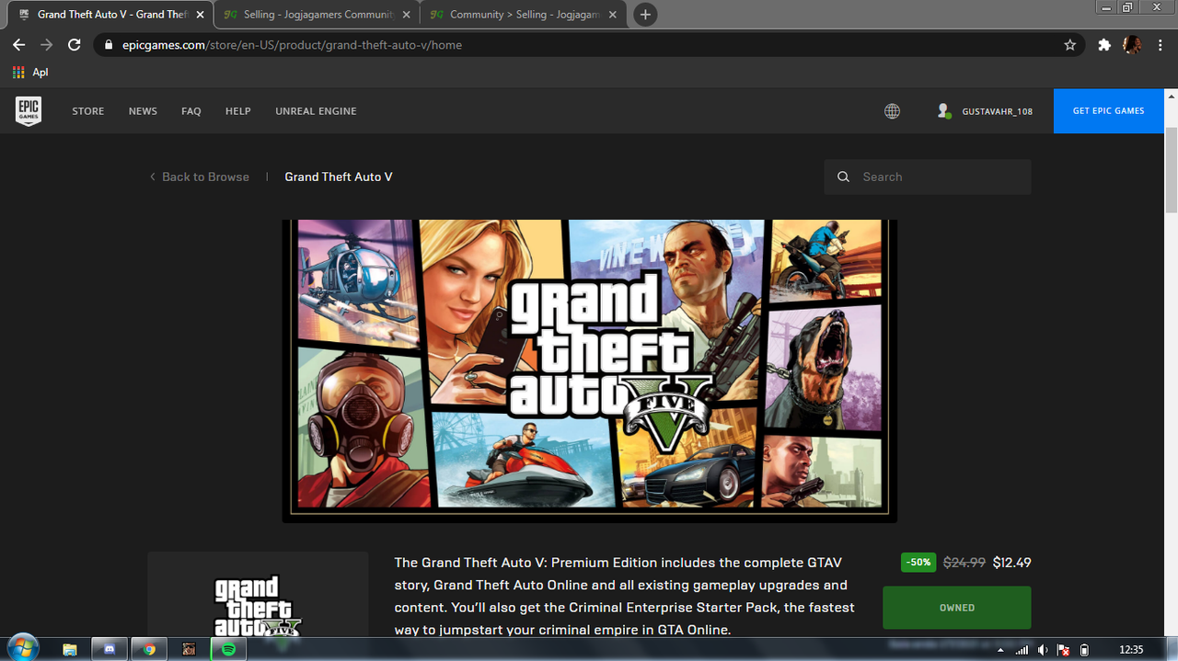This screenshot has height=661, width=1178.
Task: Focus the store Search field
Action: pyautogui.click(x=928, y=177)
